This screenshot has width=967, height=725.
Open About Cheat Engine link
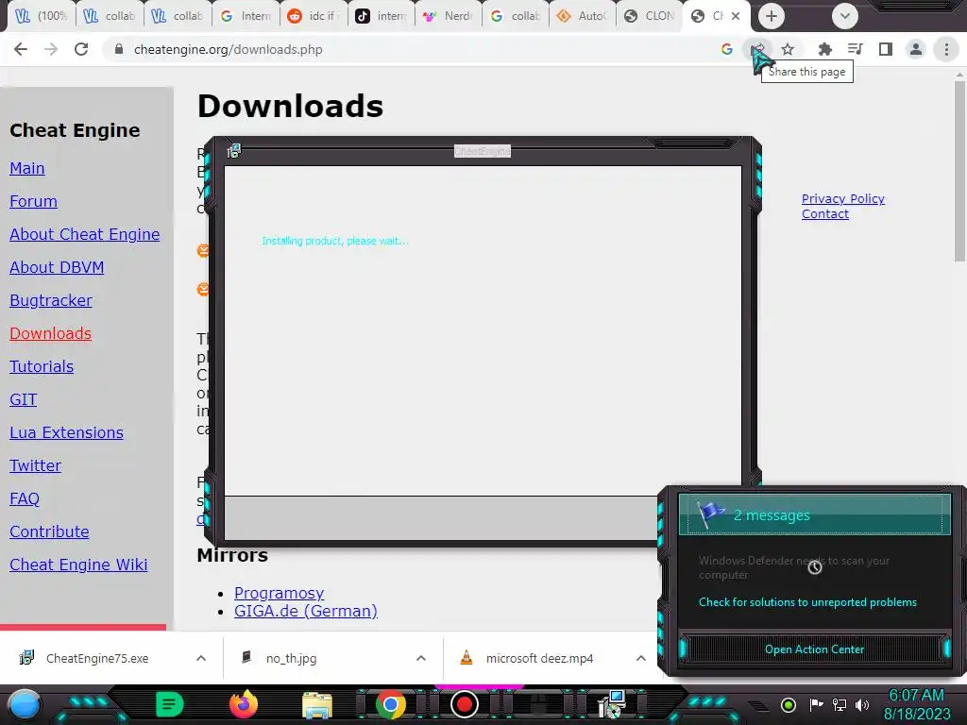pyautogui.click(x=84, y=234)
